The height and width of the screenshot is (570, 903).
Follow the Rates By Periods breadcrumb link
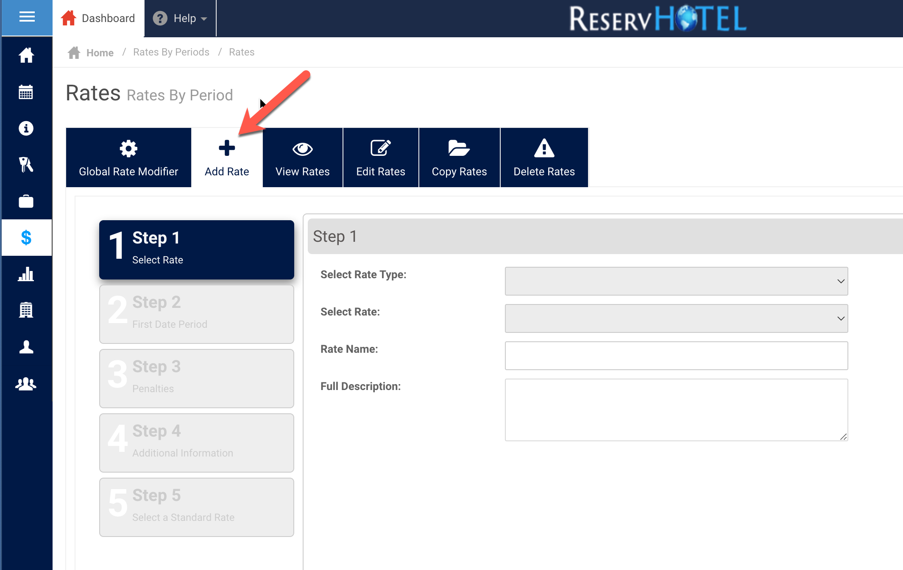coord(171,52)
